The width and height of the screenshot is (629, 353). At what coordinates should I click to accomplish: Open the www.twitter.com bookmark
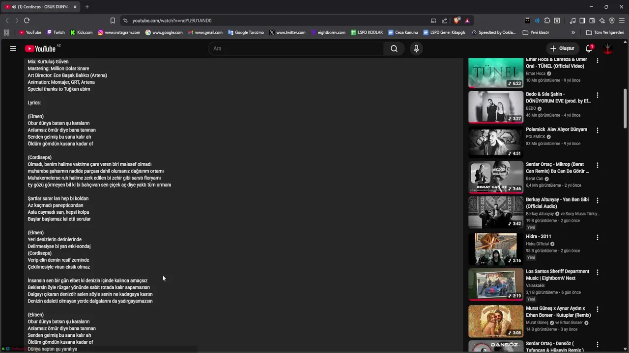(287, 32)
